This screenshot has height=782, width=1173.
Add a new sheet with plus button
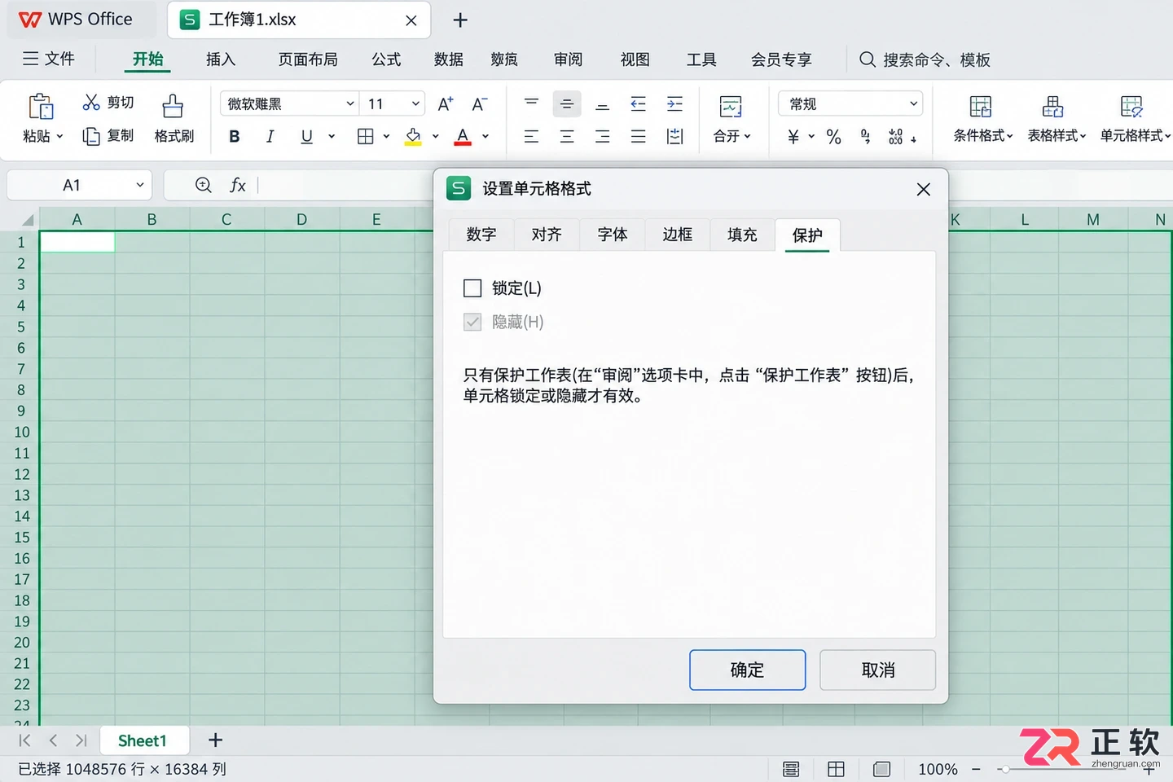[x=215, y=740]
